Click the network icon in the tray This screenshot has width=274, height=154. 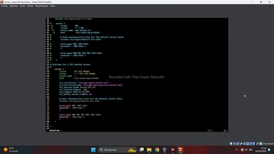click(x=242, y=150)
